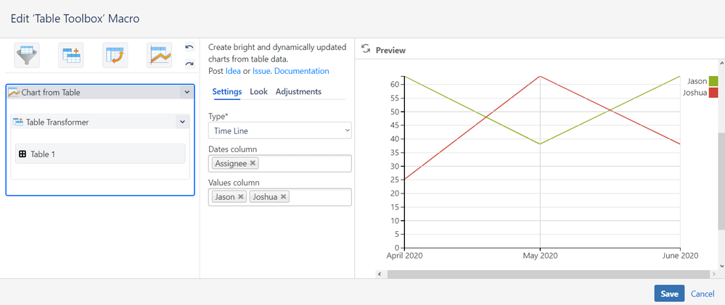Redo the last macro change
The height and width of the screenshot is (305, 725).
189,63
